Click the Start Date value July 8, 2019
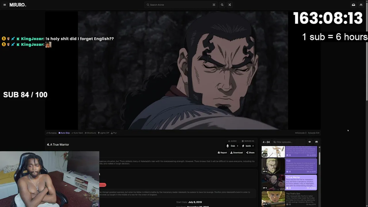 [x=195, y=202]
